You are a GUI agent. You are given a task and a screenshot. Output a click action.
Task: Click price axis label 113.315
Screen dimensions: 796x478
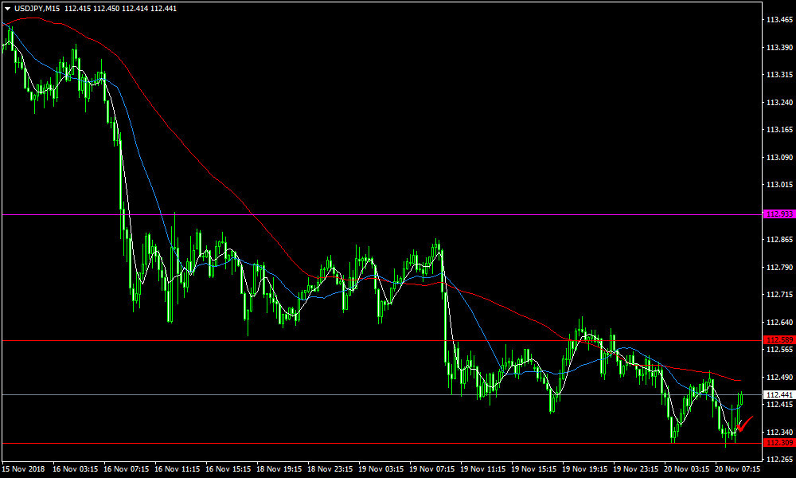779,75
